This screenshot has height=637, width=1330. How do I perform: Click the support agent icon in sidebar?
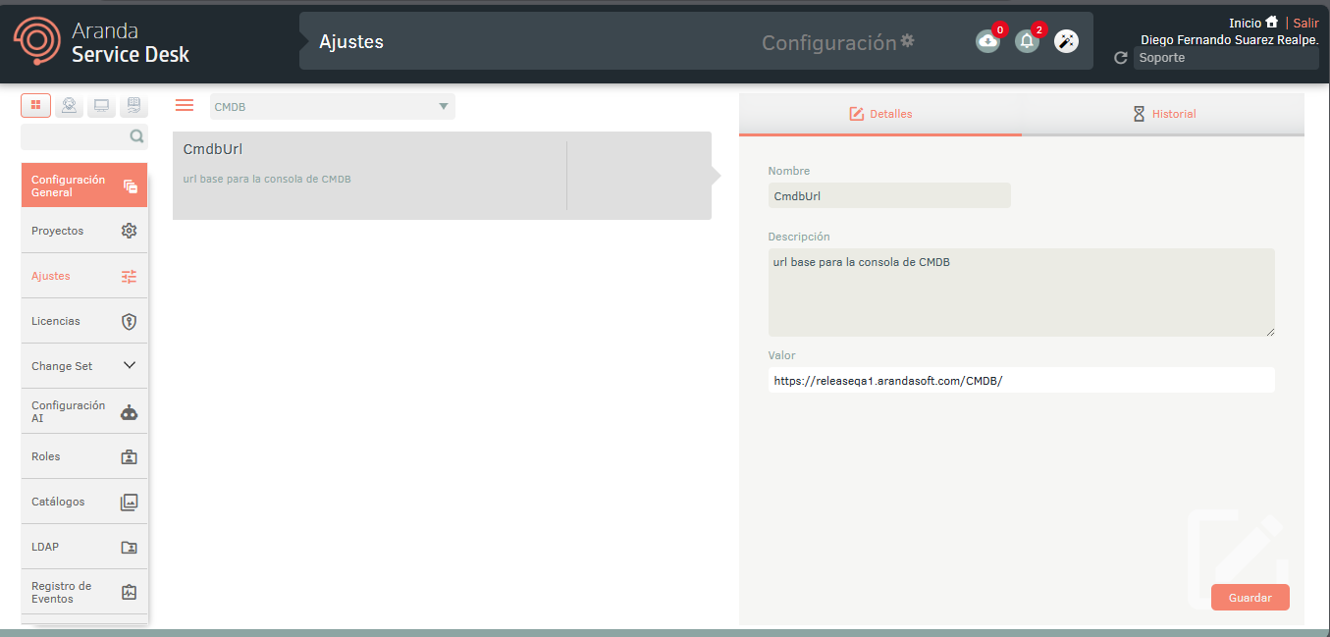pyautogui.click(x=69, y=106)
